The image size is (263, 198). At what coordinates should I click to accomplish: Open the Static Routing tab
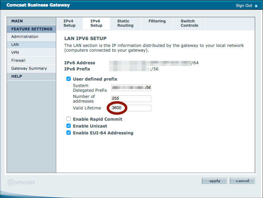[x=125, y=23]
